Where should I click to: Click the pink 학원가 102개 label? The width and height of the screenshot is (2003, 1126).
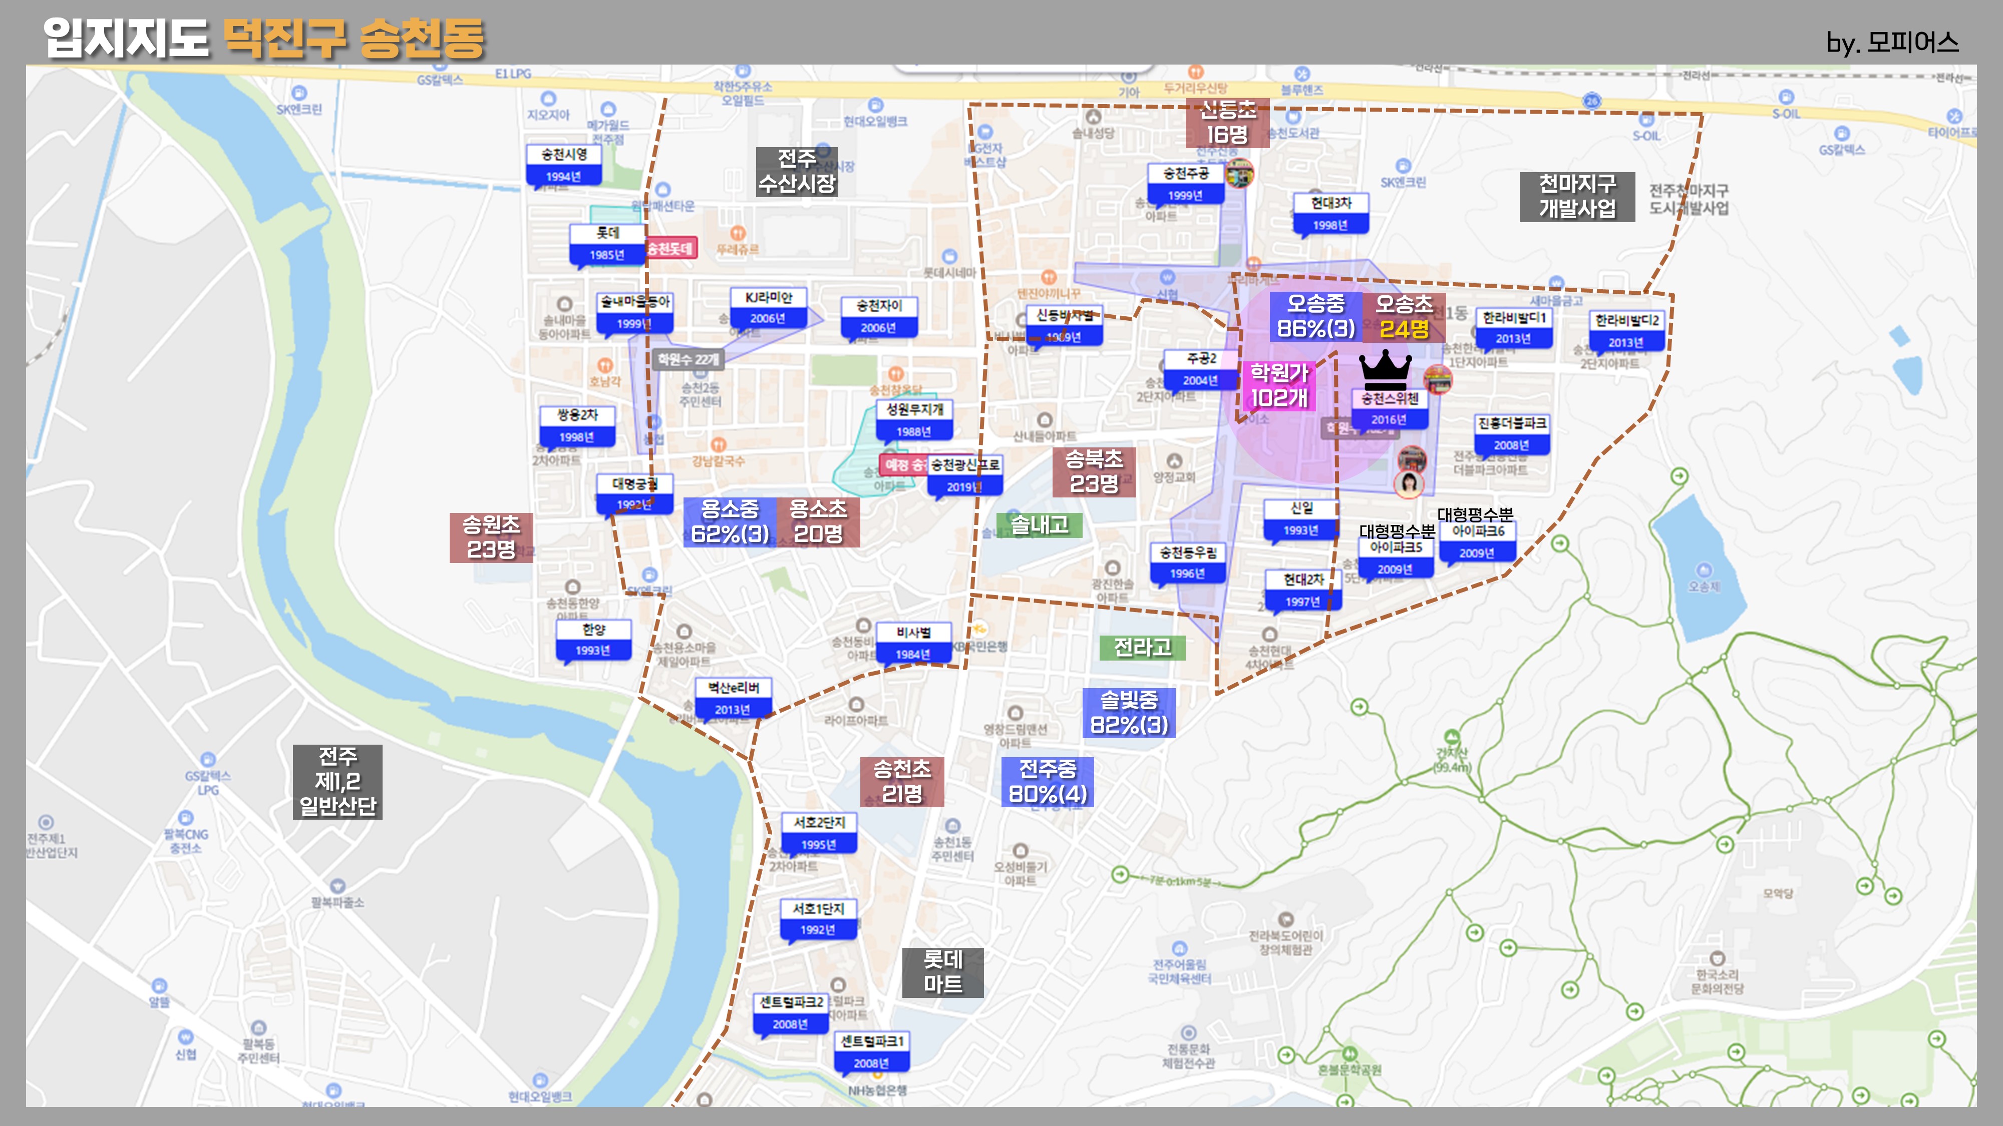coord(1279,385)
